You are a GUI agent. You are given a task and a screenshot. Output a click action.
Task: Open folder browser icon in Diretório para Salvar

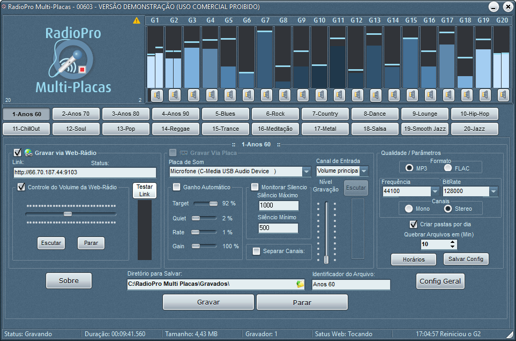pyautogui.click(x=300, y=284)
